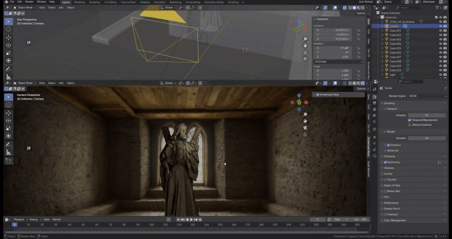Select the Scale tool in upper viewport
The image size is (452, 239).
[8, 53]
